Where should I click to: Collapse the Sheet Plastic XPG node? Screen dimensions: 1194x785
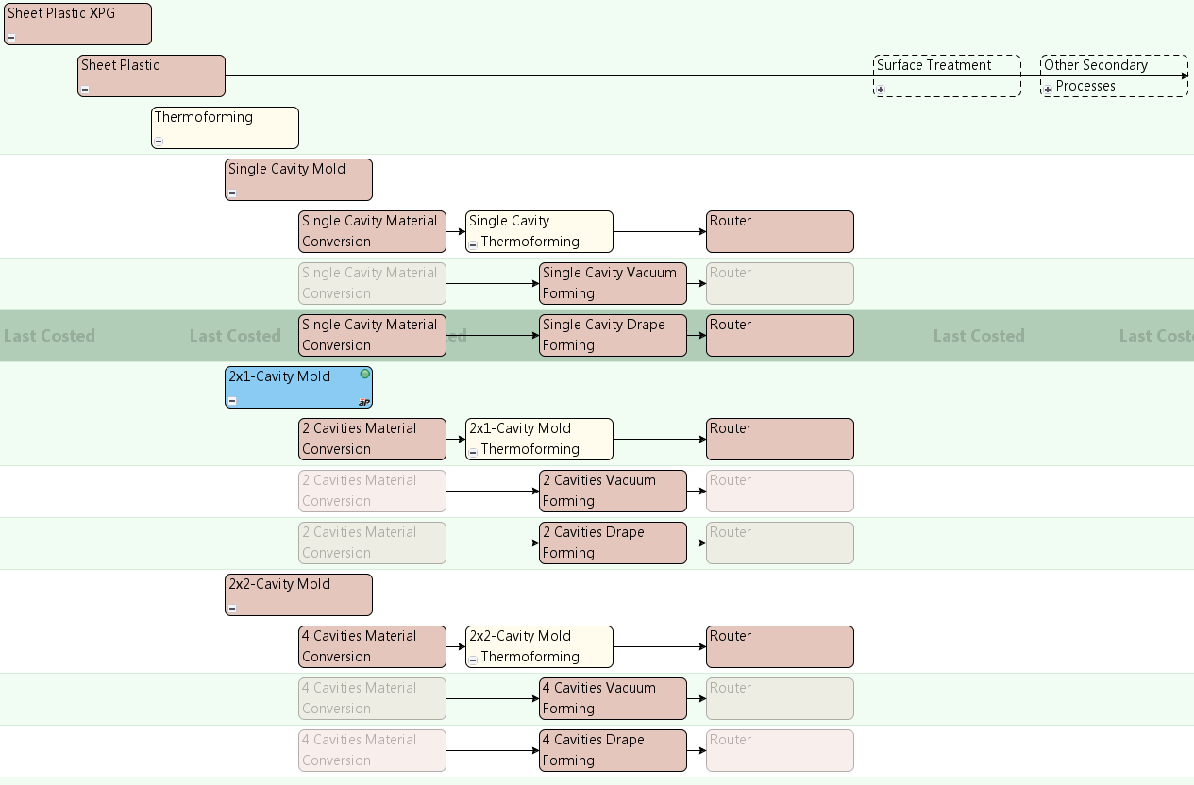coord(11,38)
